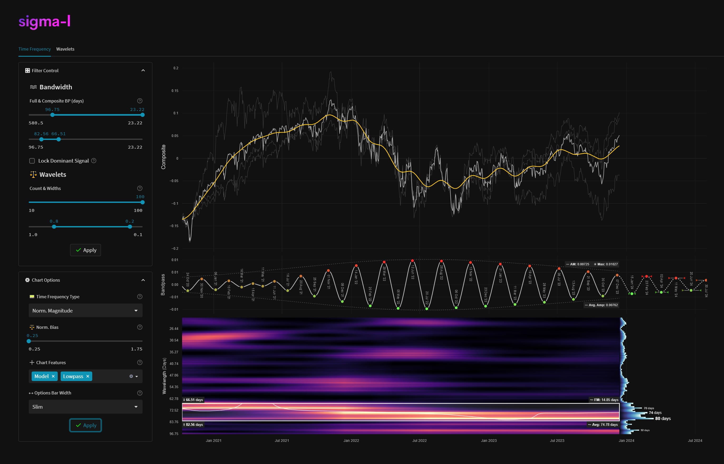
Task: Remove the Model feature tag
Action: 53,376
